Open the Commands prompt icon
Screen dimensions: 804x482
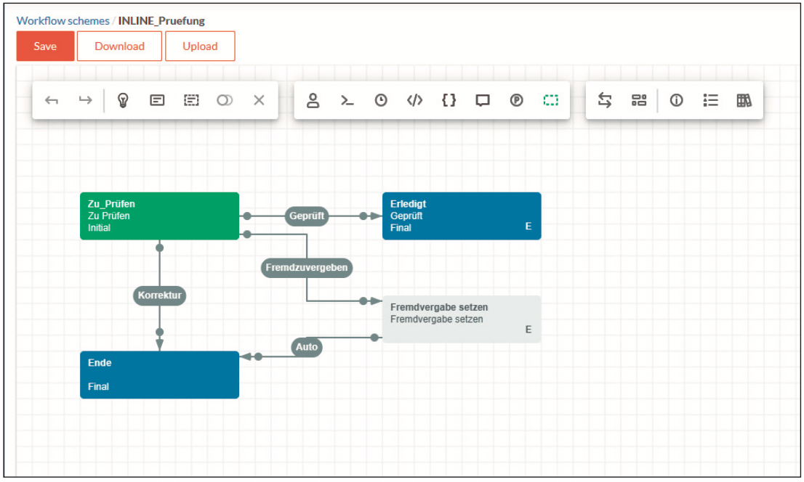click(347, 100)
